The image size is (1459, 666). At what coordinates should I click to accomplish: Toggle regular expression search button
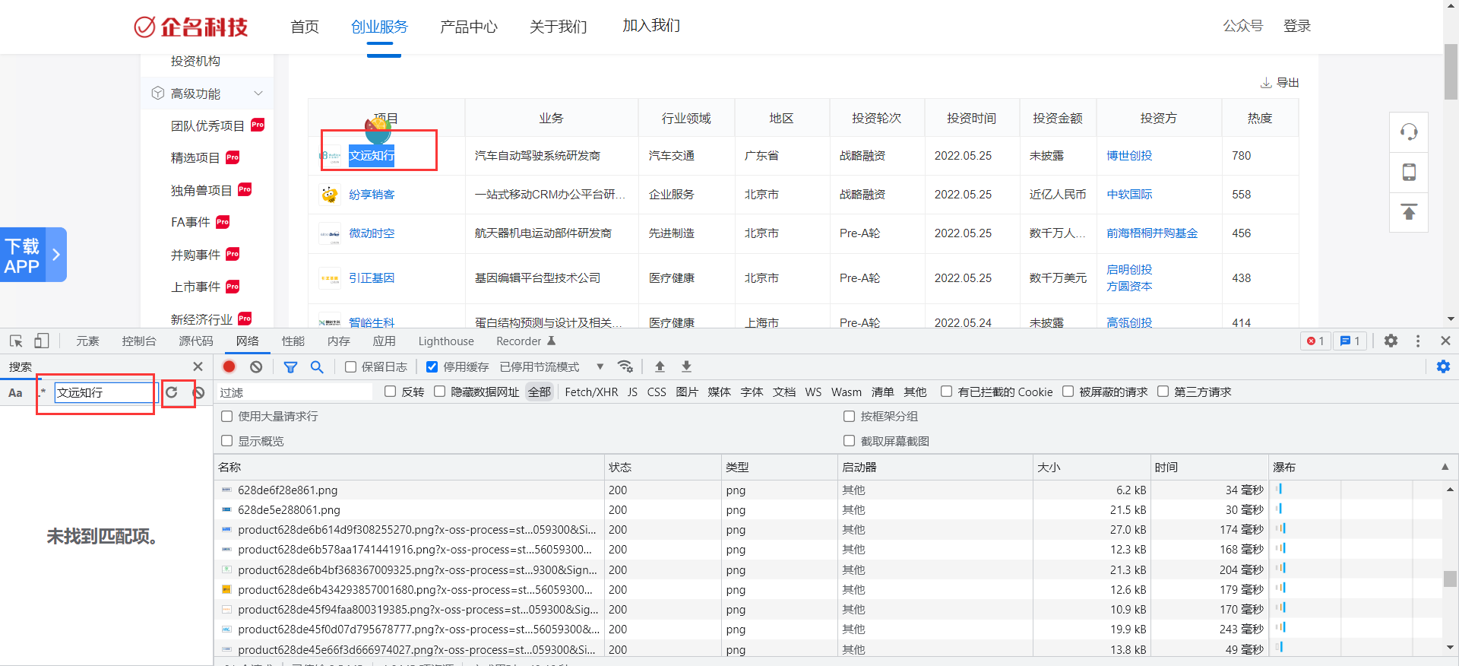42,392
